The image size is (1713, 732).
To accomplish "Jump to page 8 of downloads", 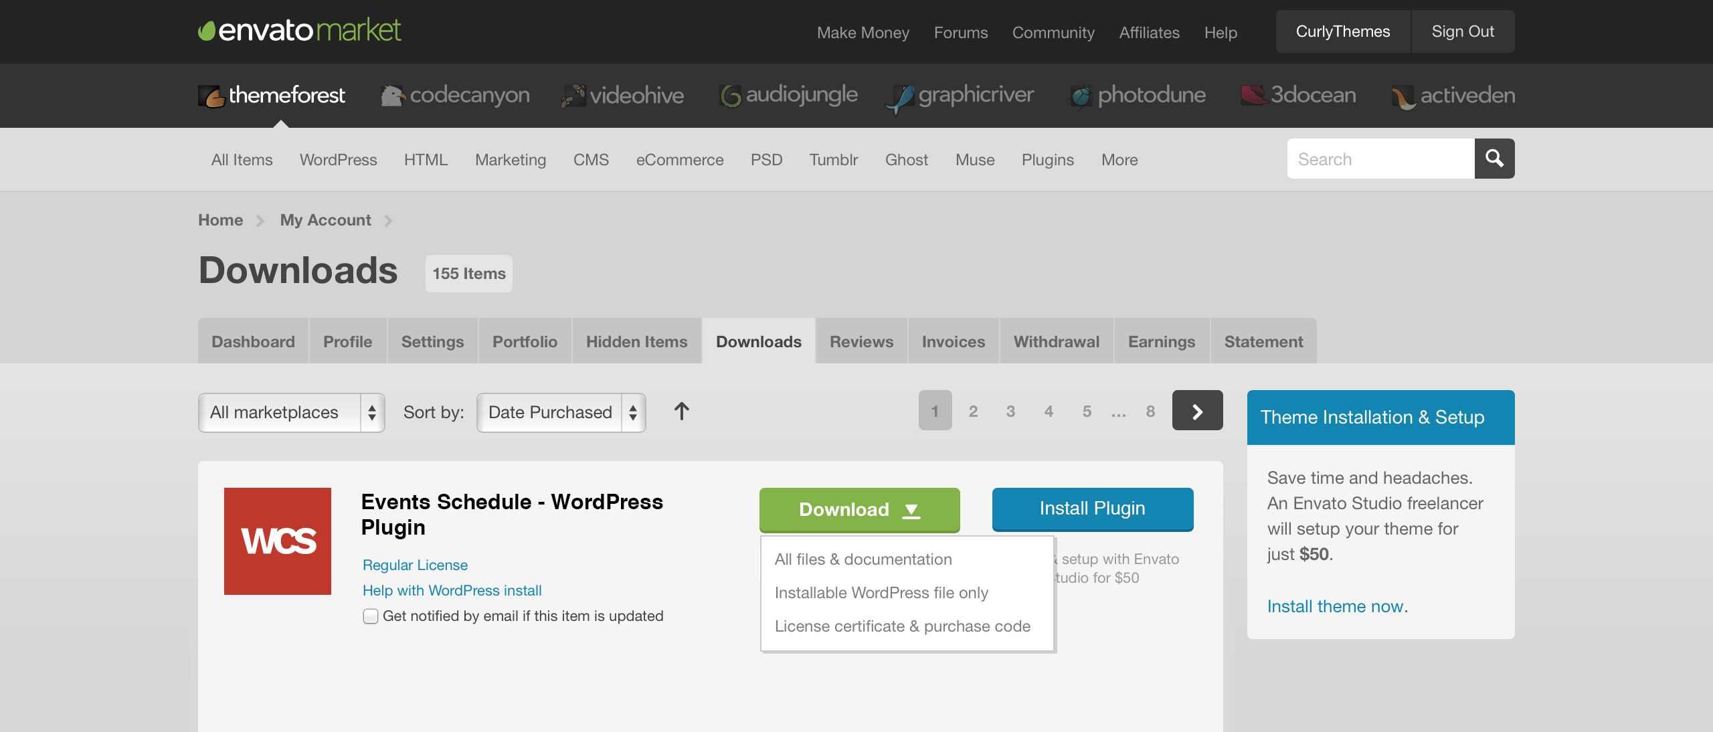I will click(x=1150, y=411).
